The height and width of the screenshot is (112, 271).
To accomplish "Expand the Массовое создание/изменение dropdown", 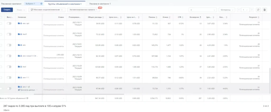I will point(47,10).
